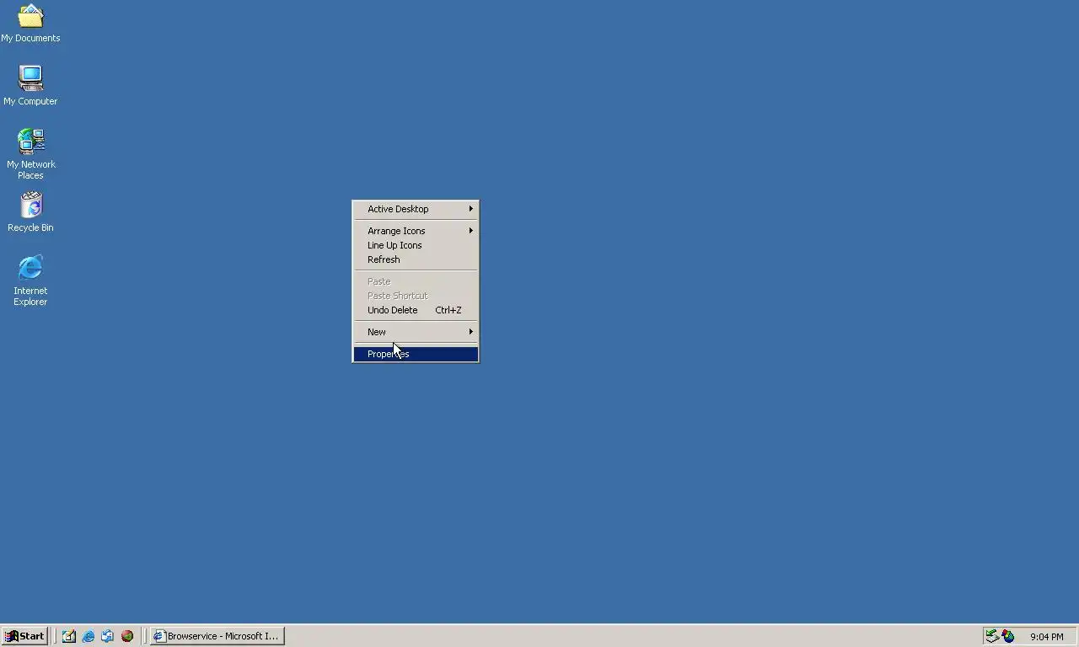Select the My Documents desktop icon
Viewport: 1079px width, 647px height.
30,23
